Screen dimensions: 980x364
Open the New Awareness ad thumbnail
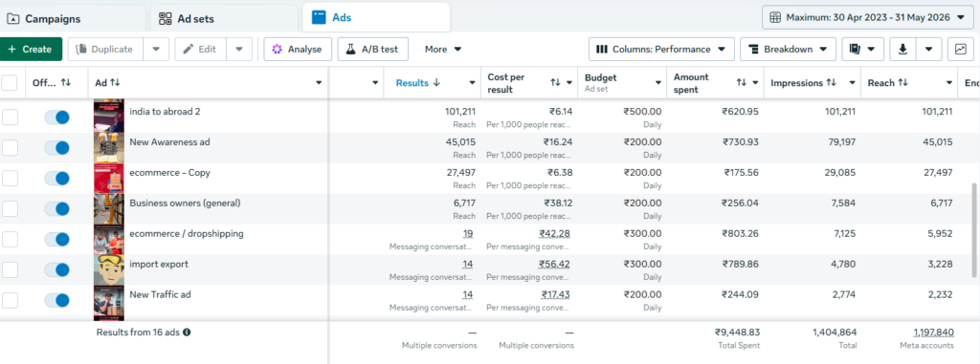coord(109,147)
